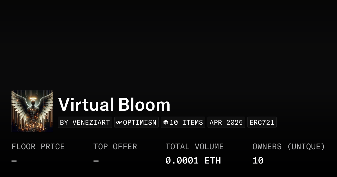This screenshot has width=337, height=177.
Task: Click the Virtual Bloom collection title
Action: click(x=114, y=105)
